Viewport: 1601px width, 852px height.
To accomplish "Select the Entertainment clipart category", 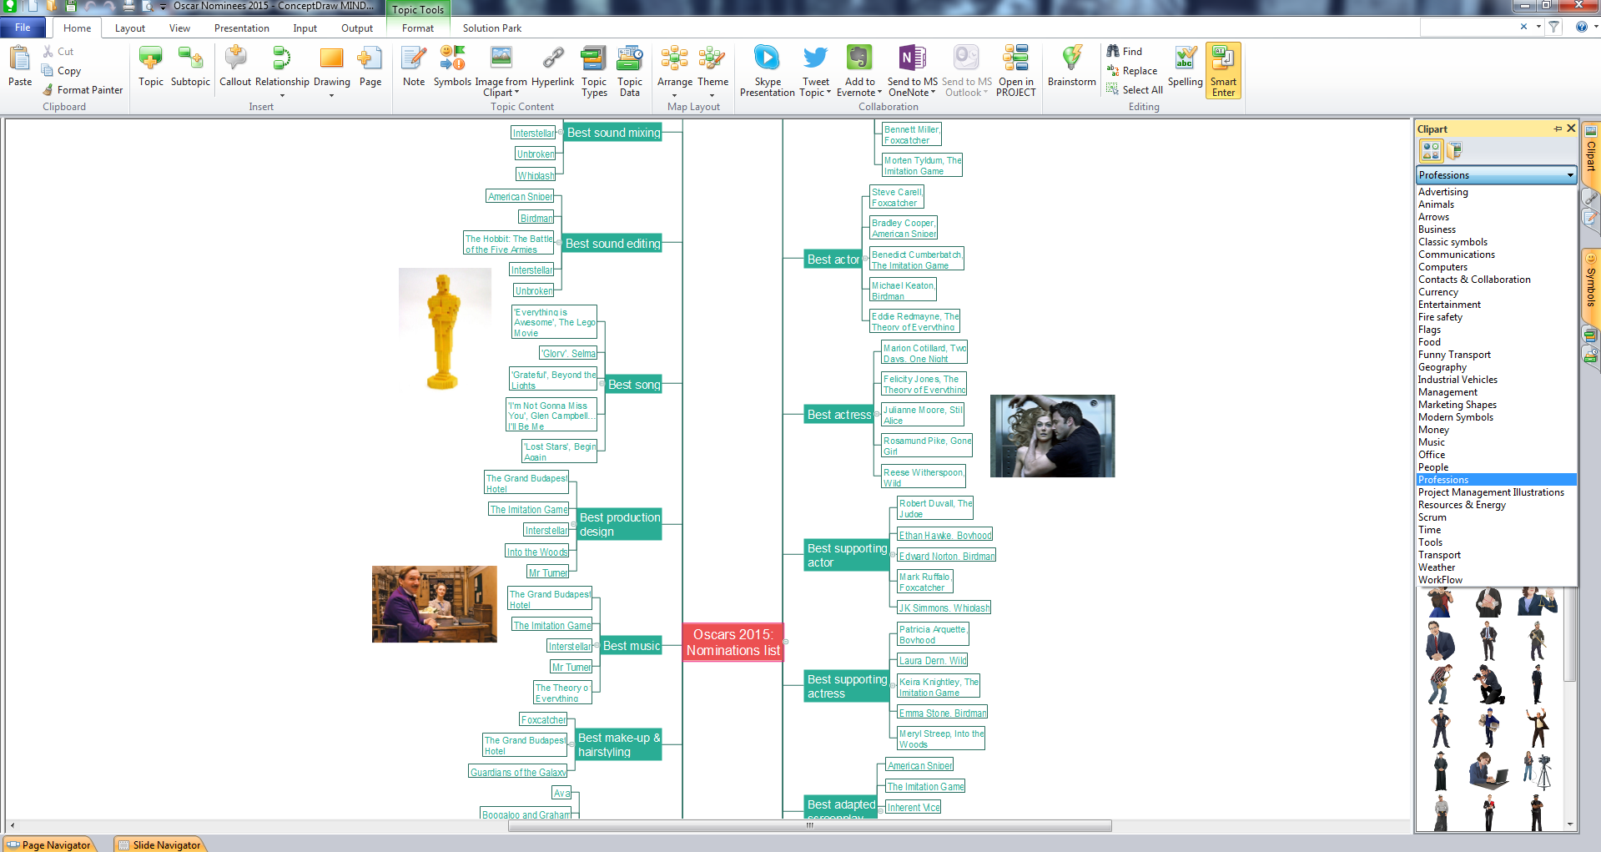I will pos(1449,305).
